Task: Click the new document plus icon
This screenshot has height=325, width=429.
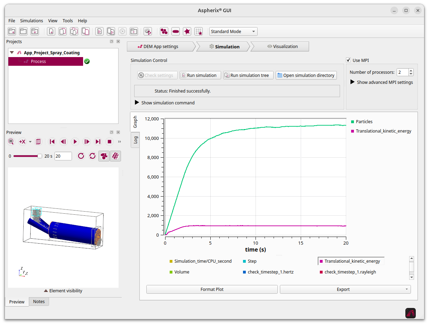Action: [51, 31]
